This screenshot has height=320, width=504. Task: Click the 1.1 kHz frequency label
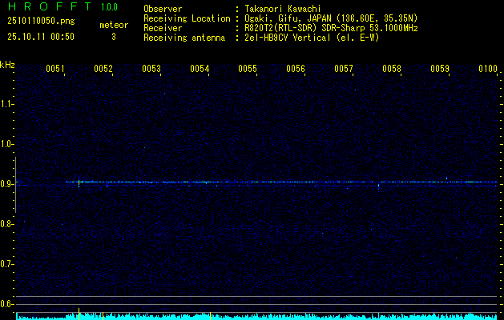point(6,104)
